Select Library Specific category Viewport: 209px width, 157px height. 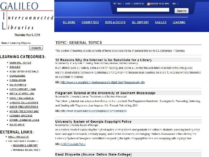(21, 116)
